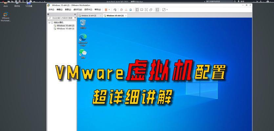Close the Windows 10 x64 (3) tab

100,15
